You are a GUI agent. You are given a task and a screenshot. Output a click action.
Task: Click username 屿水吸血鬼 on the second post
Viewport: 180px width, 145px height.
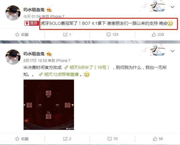click(x=34, y=54)
